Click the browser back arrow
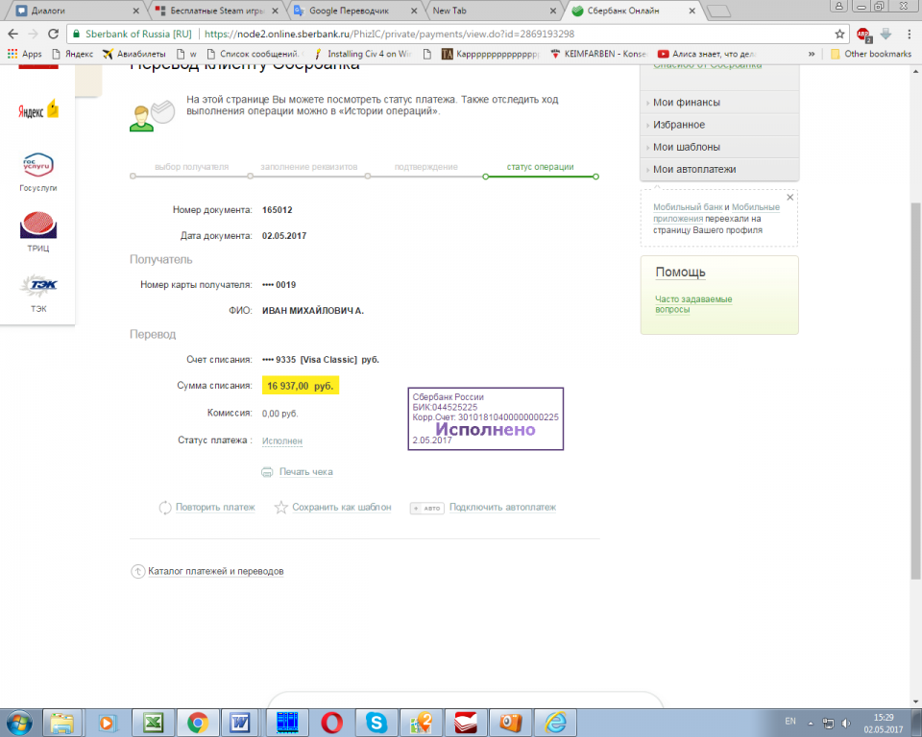922x737 pixels. [x=12, y=35]
